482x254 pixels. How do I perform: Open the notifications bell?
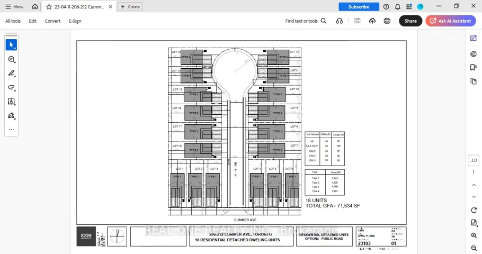[x=397, y=7]
